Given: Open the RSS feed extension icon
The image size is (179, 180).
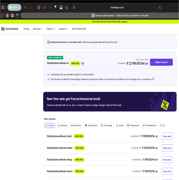Looking at the screenshot, I should pyautogui.click(x=50, y=7).
